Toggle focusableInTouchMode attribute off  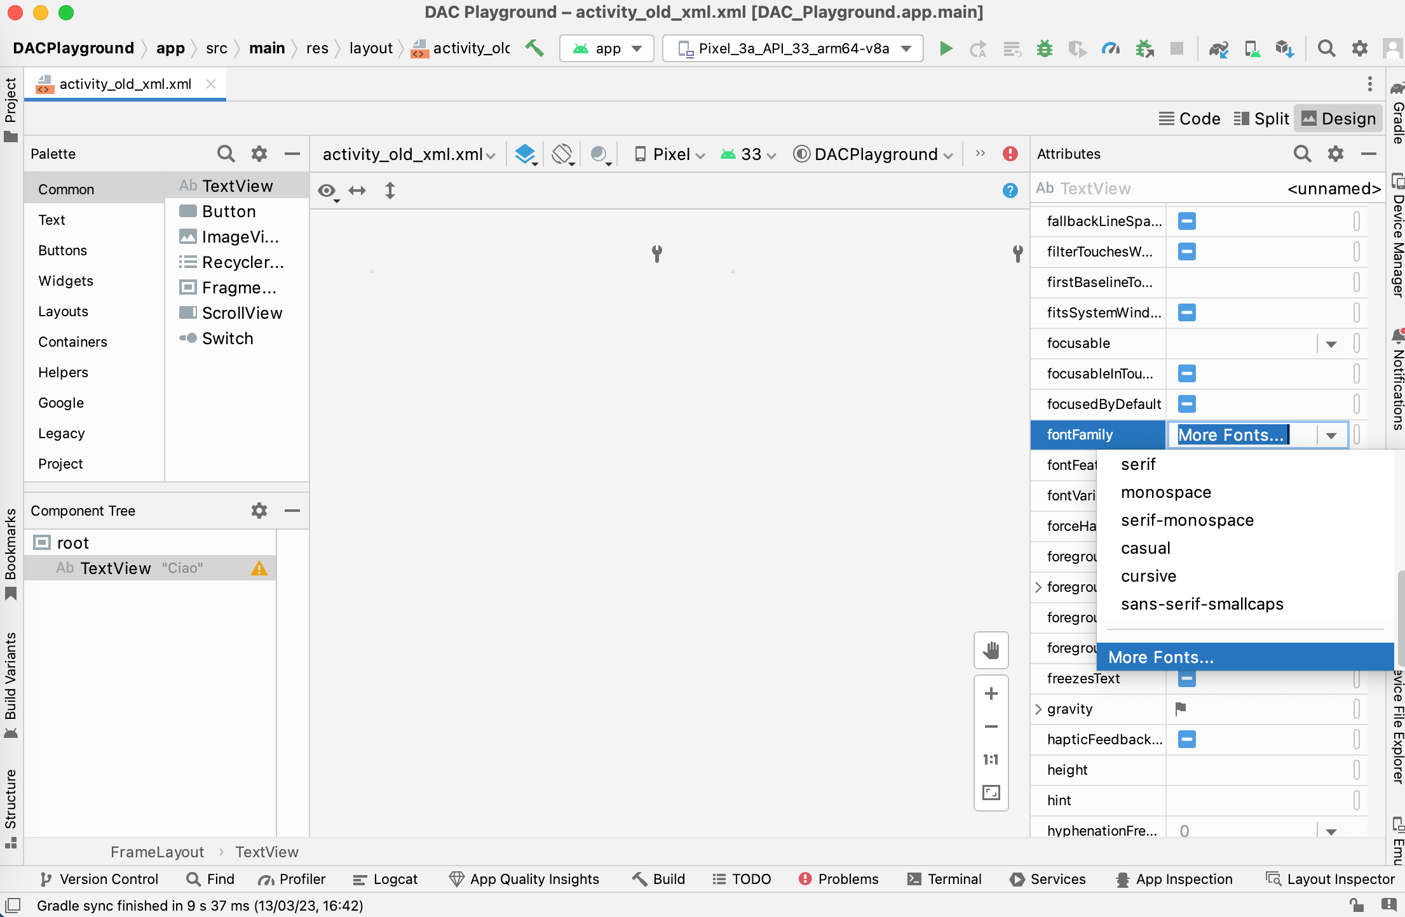[1188, 373]
